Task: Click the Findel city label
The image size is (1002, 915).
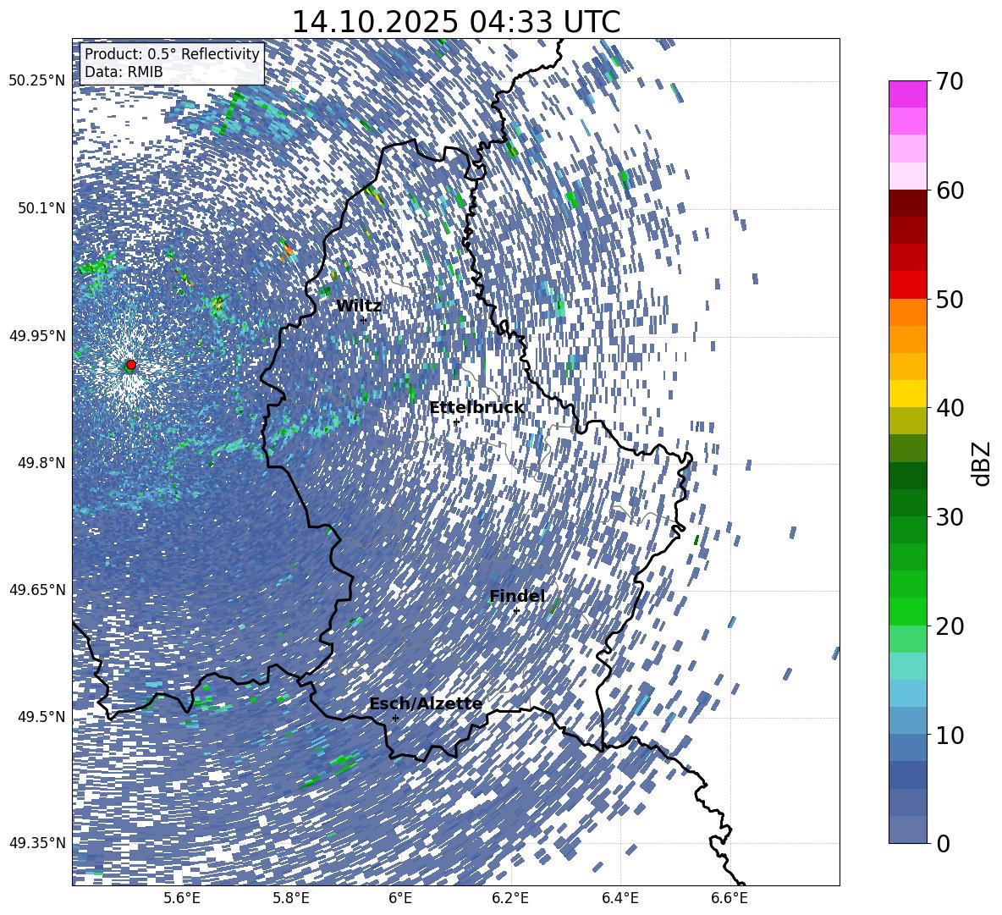Action: click(x=517, y=596)
